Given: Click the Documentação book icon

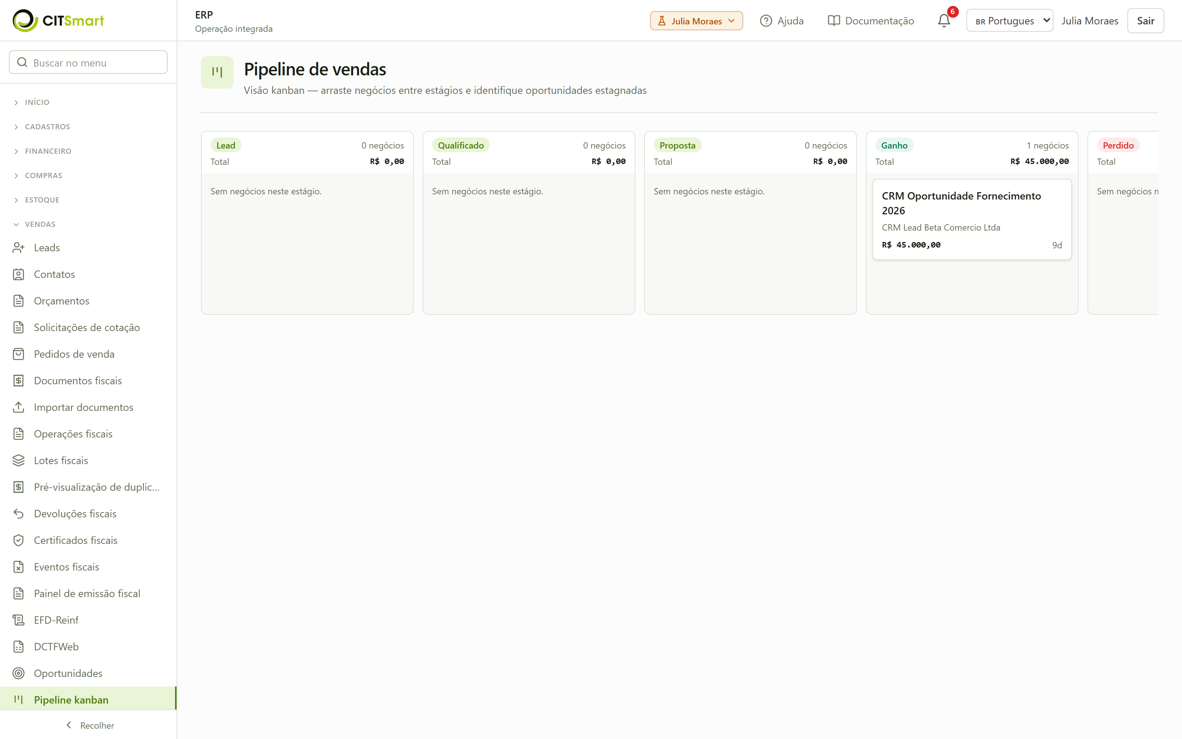Looking at the screenshot, I should 834,21.
